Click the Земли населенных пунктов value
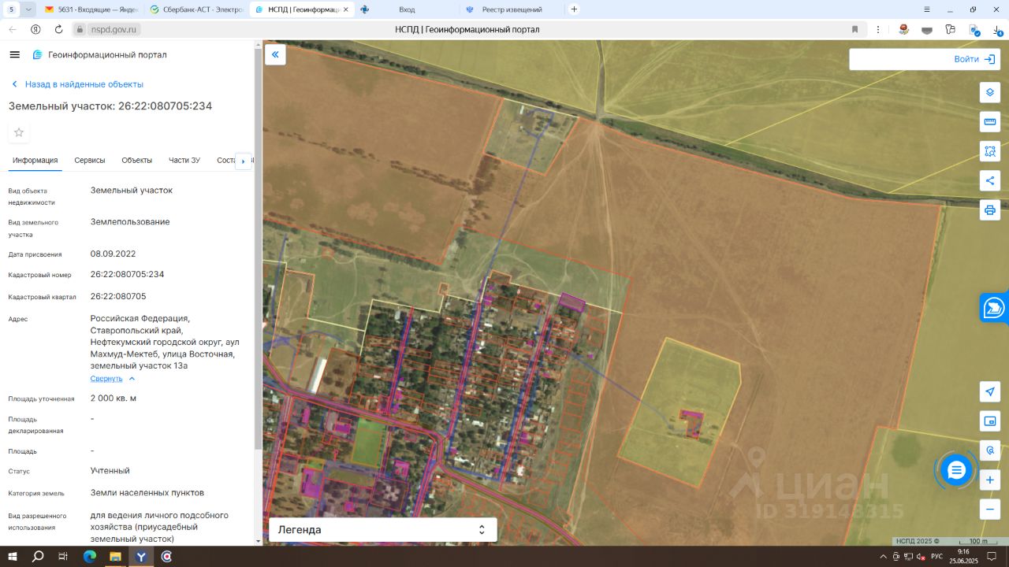This screenshot has height=567, width=1009. tap(147, 493)
